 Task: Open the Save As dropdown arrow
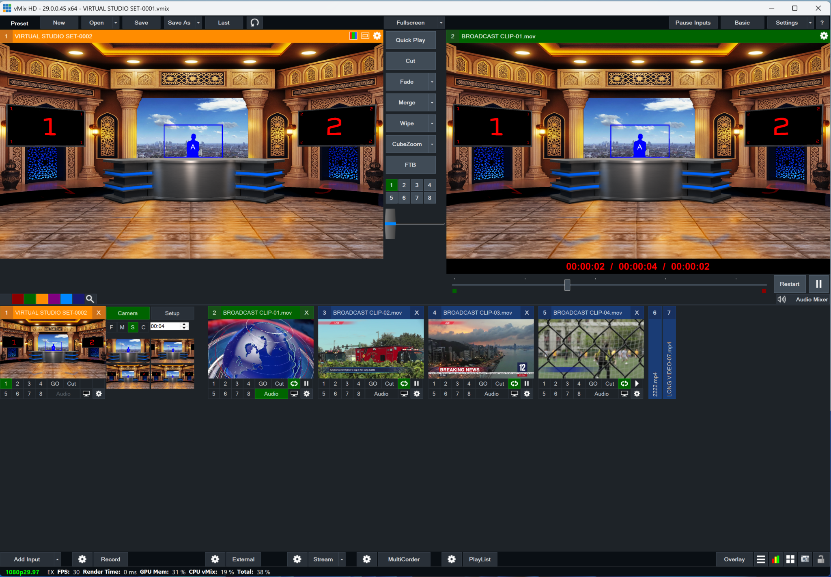(198, 22)
